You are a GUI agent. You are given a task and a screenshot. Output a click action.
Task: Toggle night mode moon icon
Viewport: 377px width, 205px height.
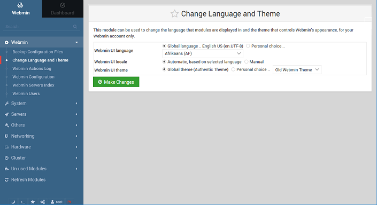click(13, 202)
